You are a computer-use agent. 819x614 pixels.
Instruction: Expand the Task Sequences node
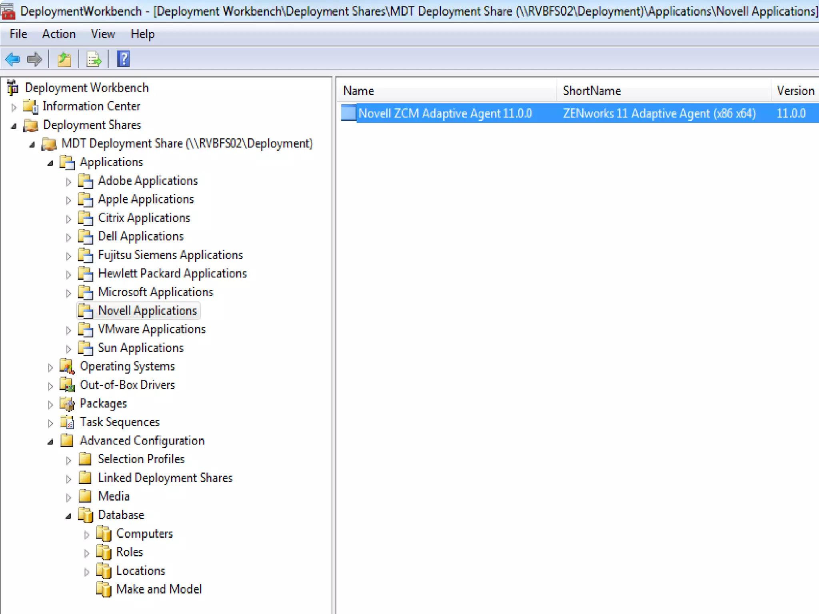50,423
